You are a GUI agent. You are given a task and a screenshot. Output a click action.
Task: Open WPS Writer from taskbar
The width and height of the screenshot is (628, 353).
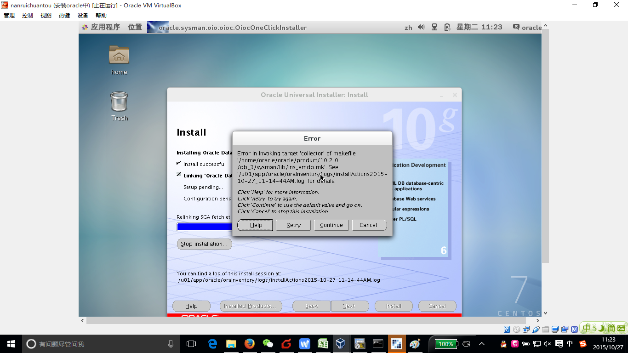pos(304,344)
